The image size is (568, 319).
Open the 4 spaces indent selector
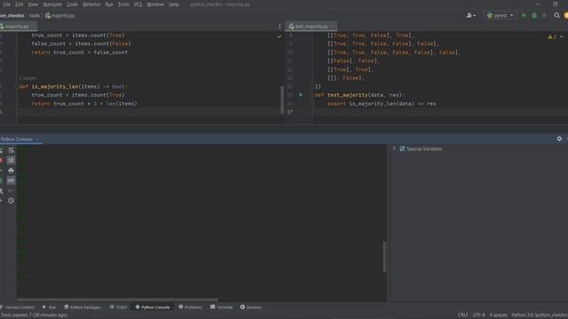click(x=498, y=315)
